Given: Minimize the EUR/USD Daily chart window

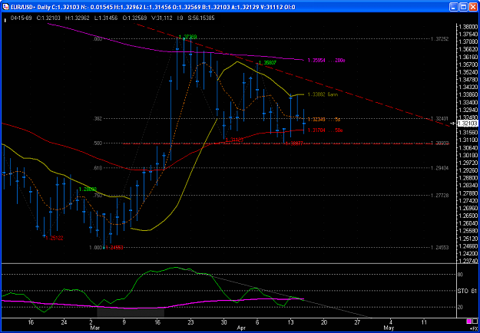Looking at the screenshot, I should pyautogui.click(x=454, y=6).
